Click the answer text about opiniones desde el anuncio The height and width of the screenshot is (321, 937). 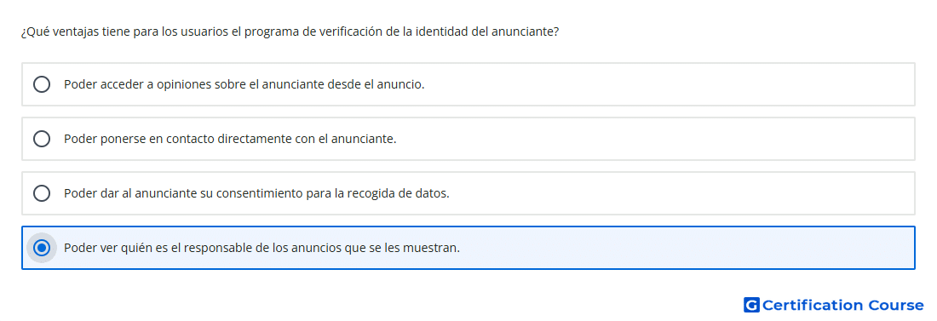[x=244, y=84]
